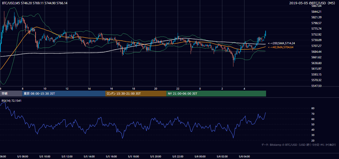The height and width of the screenshot is (159, 339).
Task: Click the 5/5 14:00 bottom time label
Action: [x=89, y=157]
